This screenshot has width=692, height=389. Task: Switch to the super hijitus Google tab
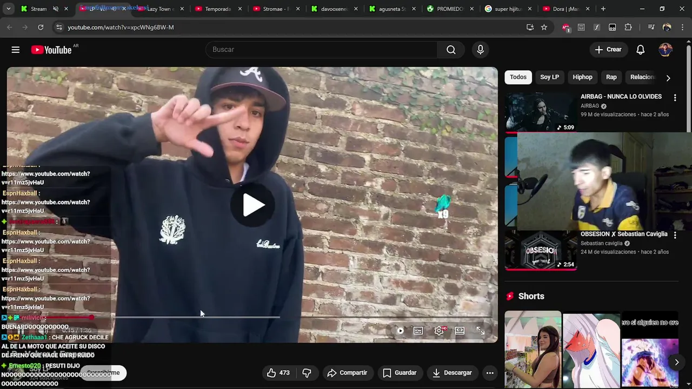[507, 9]
